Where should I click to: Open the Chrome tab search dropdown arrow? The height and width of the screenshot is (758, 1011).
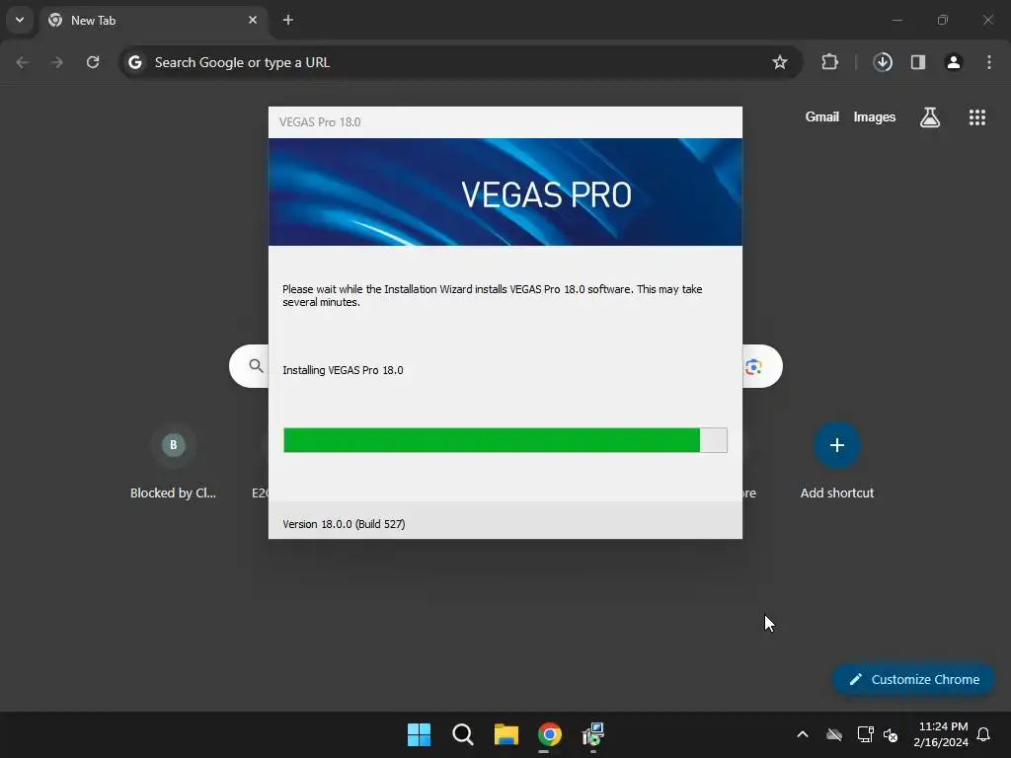point(20,20)
